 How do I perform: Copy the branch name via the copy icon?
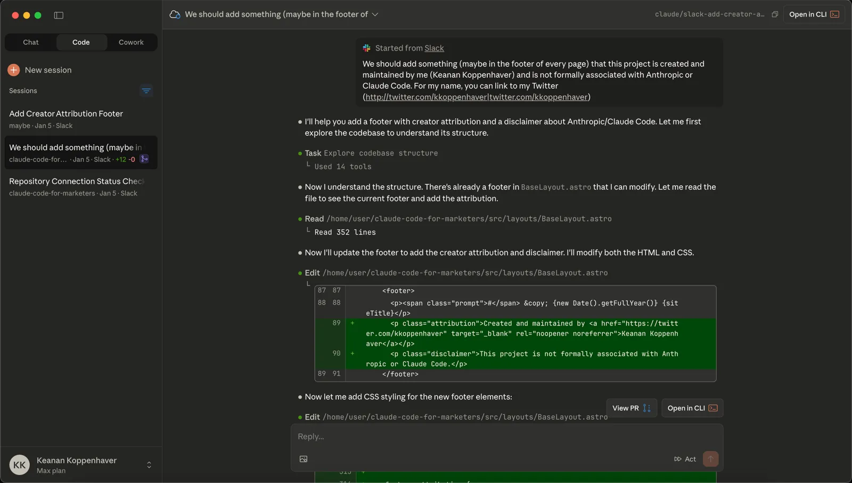pos(774,14)
